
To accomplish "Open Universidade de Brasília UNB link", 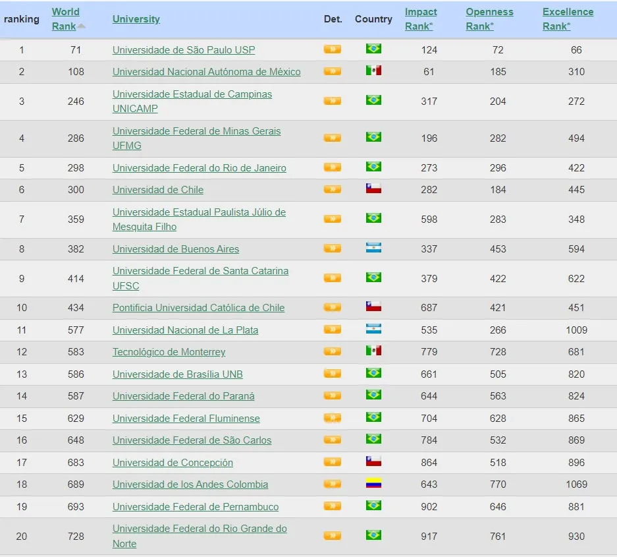I will click(x=178, y=374).
